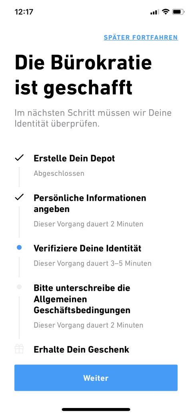Open the Später Fortfahren link
The height and width of the screenshot is (416, 192).
(x=141, y=38)
